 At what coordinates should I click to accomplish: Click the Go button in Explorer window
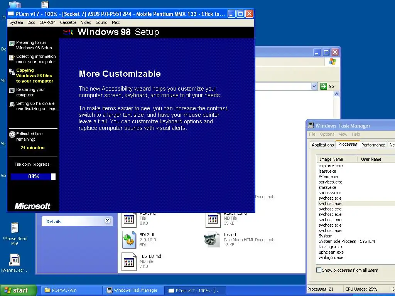pos(327,86)
